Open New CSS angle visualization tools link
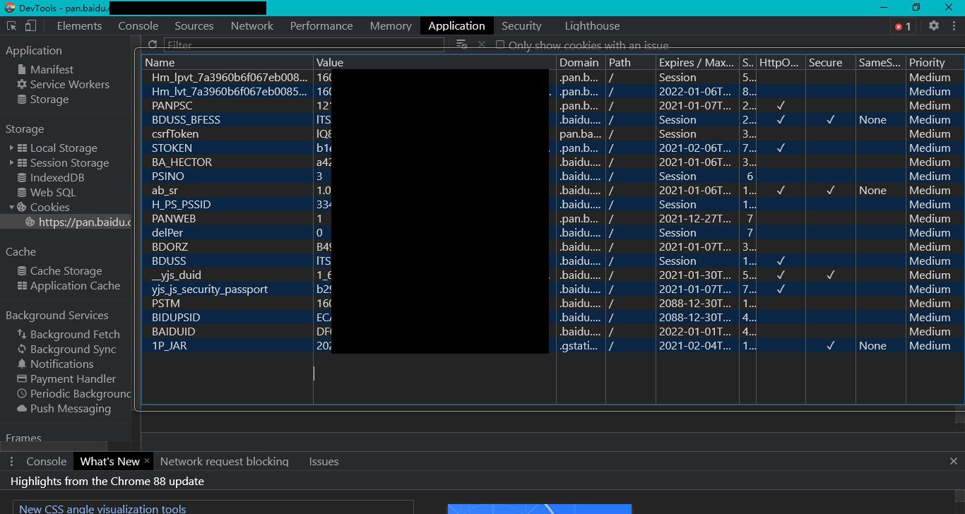965x514 pixels. tap(102, 508)
